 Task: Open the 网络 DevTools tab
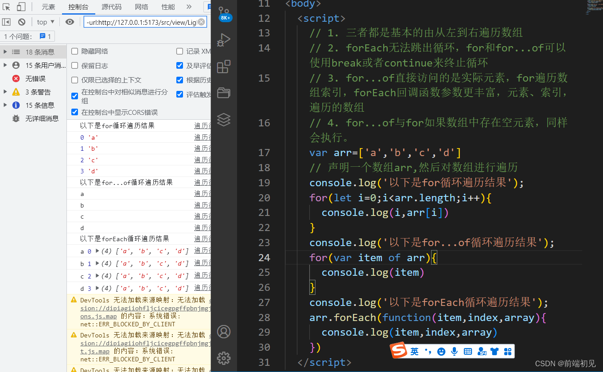[142, 7]
